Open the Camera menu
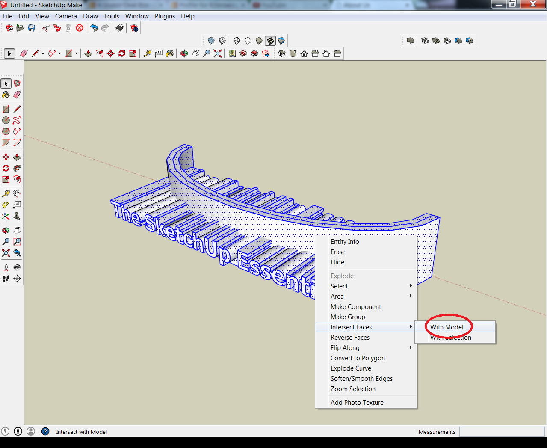 (66, 16)
